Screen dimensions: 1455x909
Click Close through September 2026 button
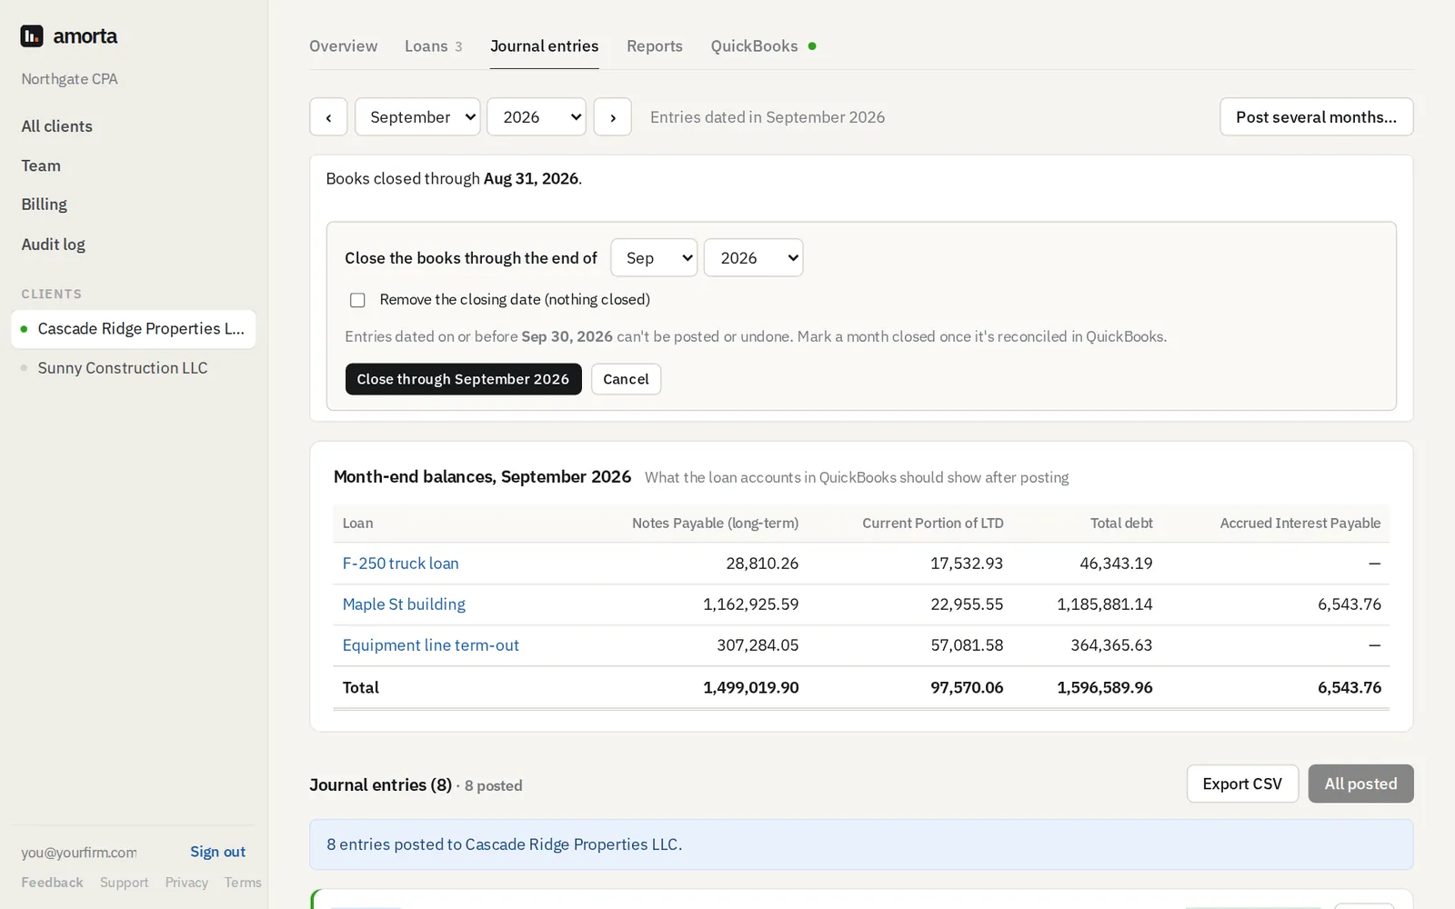tap(463, 379)
